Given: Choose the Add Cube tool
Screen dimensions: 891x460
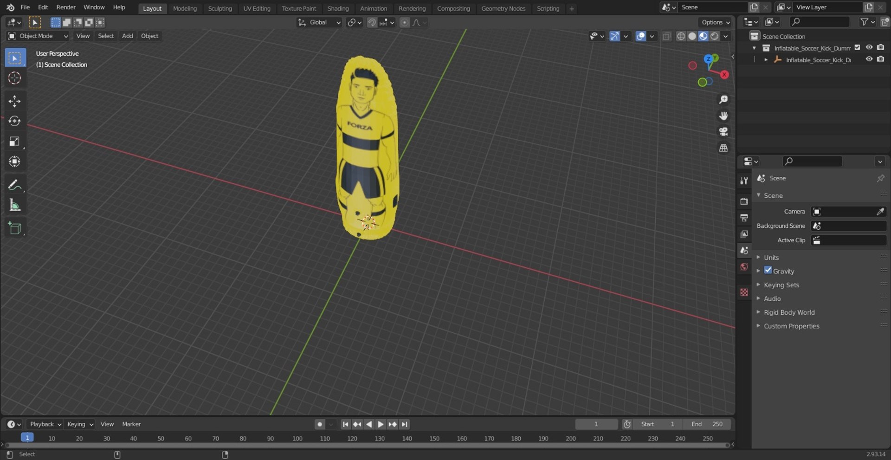Looking at the screenshot, I should coord(15,228).
